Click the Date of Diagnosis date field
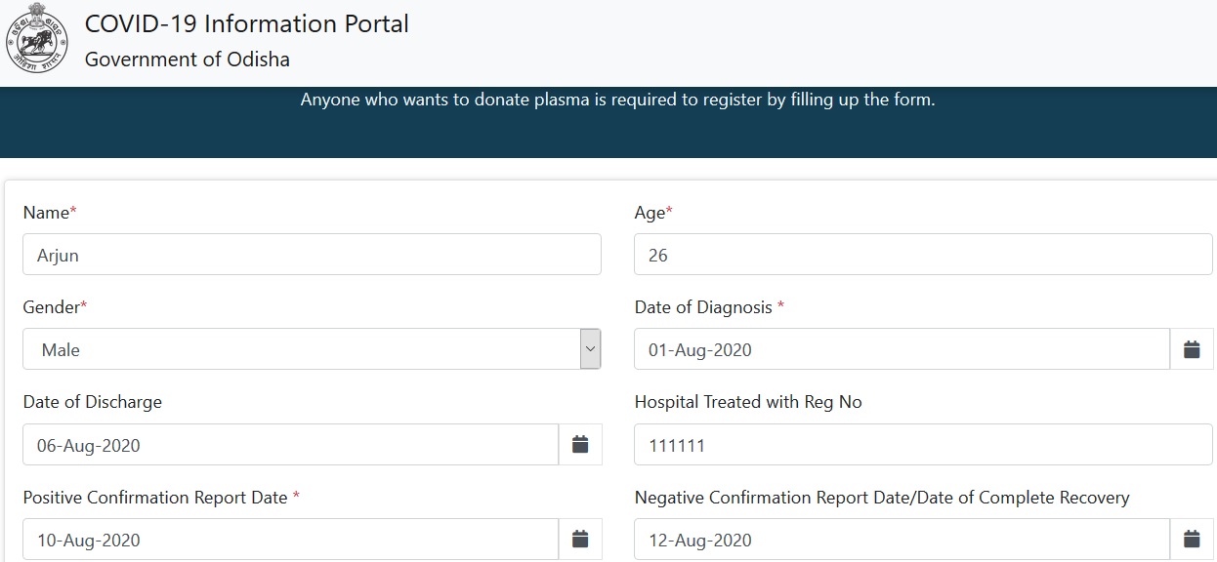Screen dimensions: 1217x562 pyautogui.click(x=902, y=349)
